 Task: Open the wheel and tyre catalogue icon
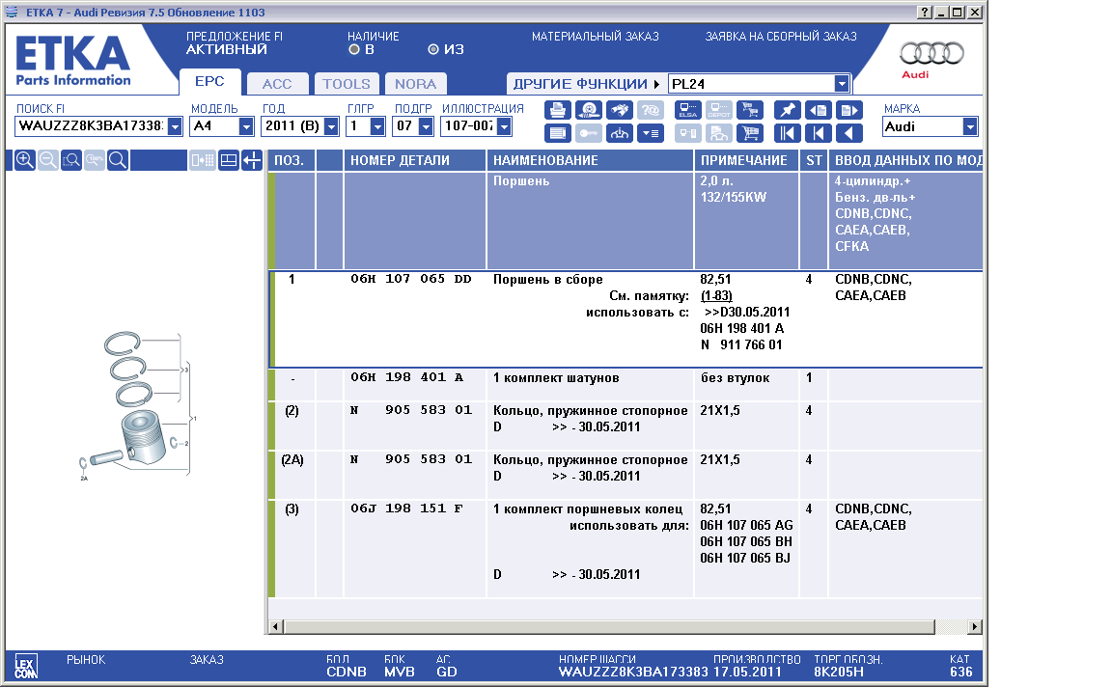click(589, 111)
